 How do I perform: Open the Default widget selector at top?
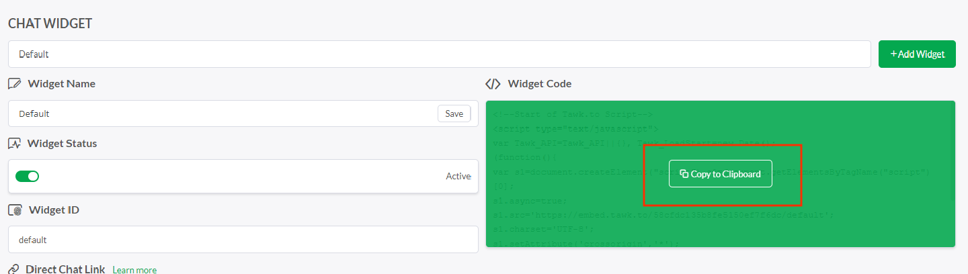click(x=440, y=54)
